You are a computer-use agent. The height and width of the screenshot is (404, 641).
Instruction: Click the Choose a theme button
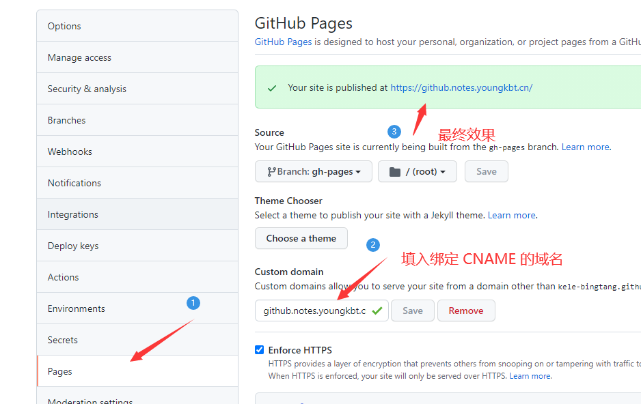[x=301, y=239]
